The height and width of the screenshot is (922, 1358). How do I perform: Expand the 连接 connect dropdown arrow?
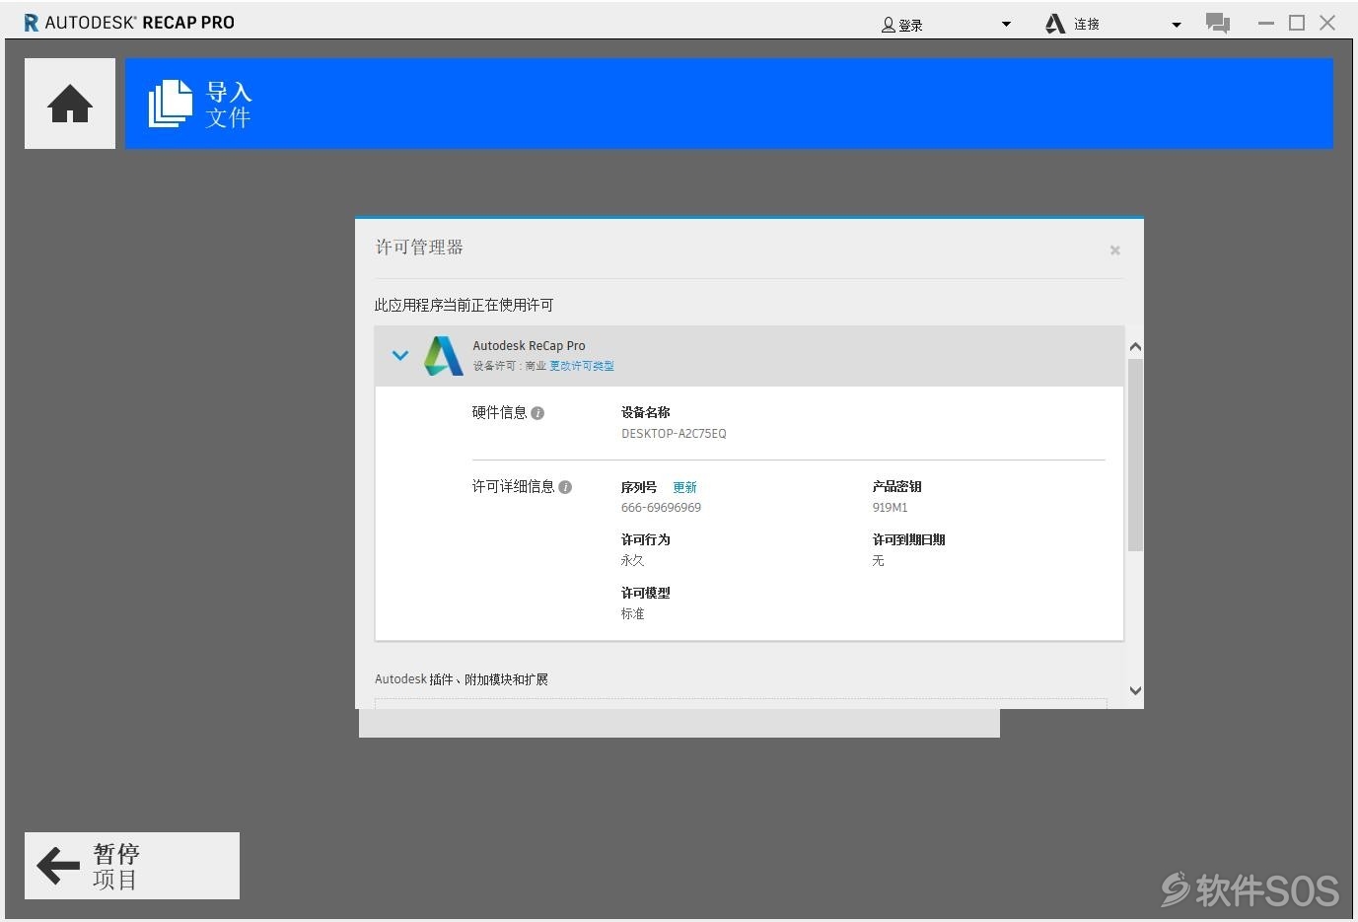pyautogui.click(x=1177, y=25)
